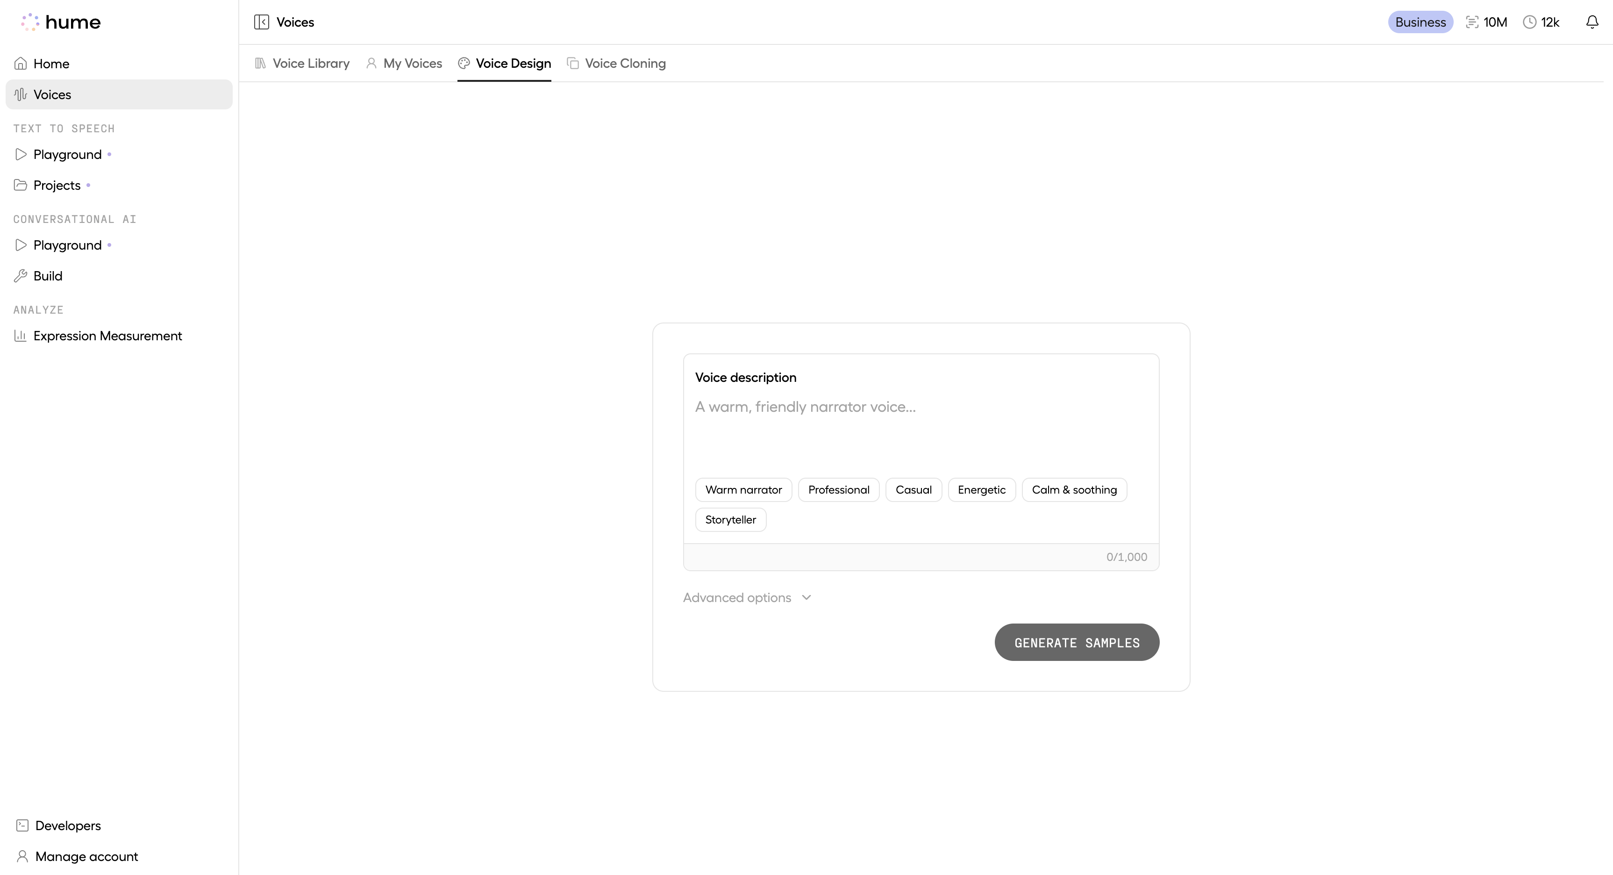Image resolution: width=1613 pixels, height=875 pixels.
Task: Click the Generate Samples button
Action: pyautogui.click(x=1077, y=642)
